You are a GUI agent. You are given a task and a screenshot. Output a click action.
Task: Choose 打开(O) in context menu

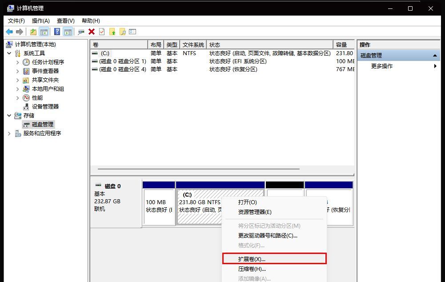274,202
